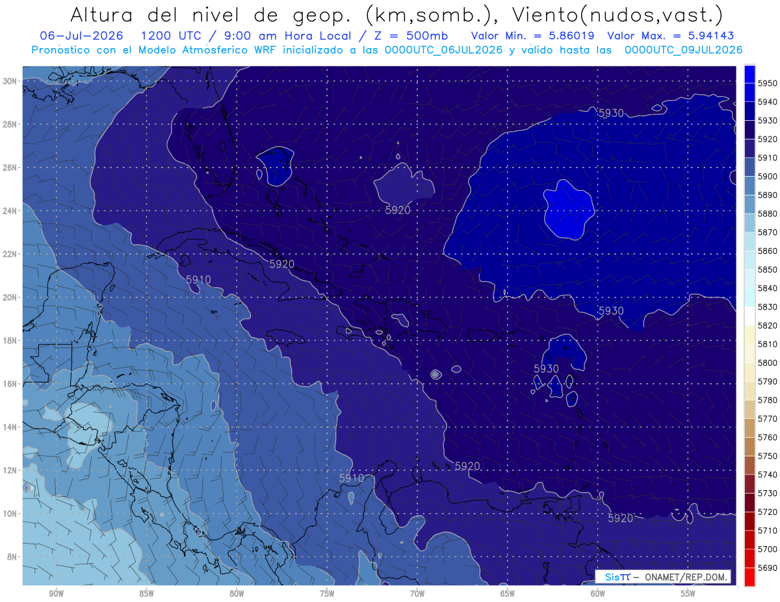Viewport: 780px width, 602px height.
Task: Select the 'Z = 500mb' level text
Action: (409, 36)
